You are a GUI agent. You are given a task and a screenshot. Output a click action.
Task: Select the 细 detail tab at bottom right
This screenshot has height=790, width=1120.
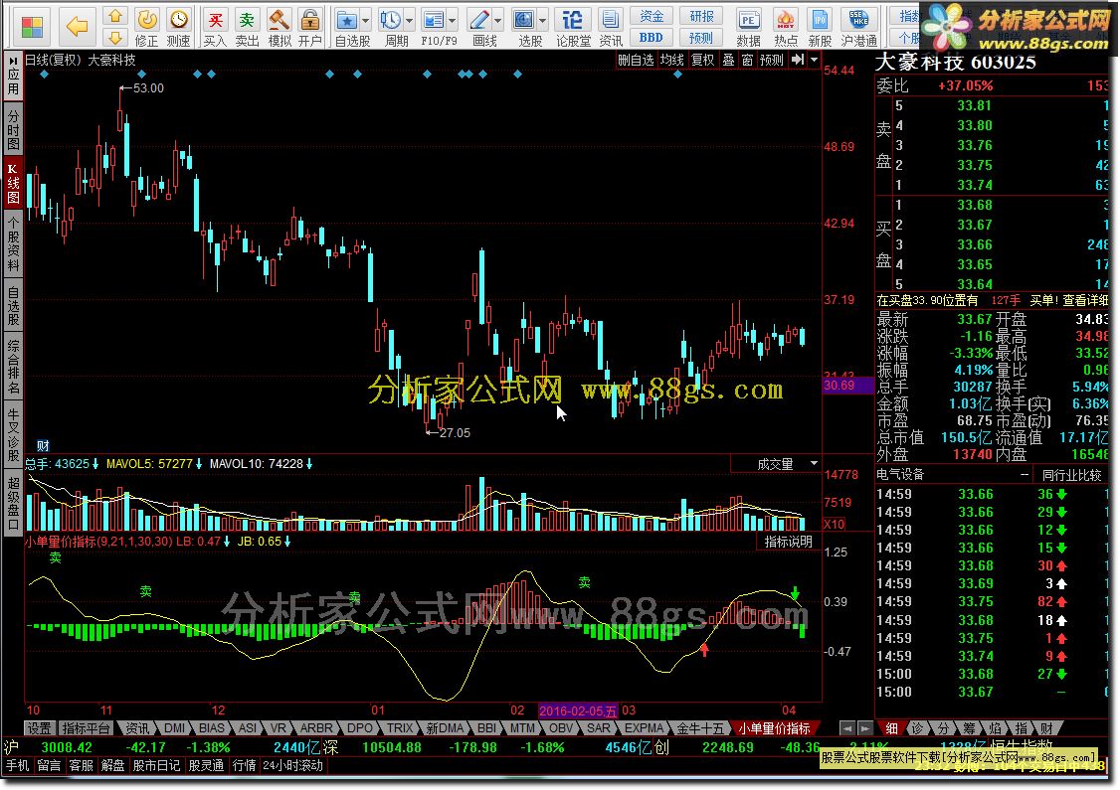(891, 728)
